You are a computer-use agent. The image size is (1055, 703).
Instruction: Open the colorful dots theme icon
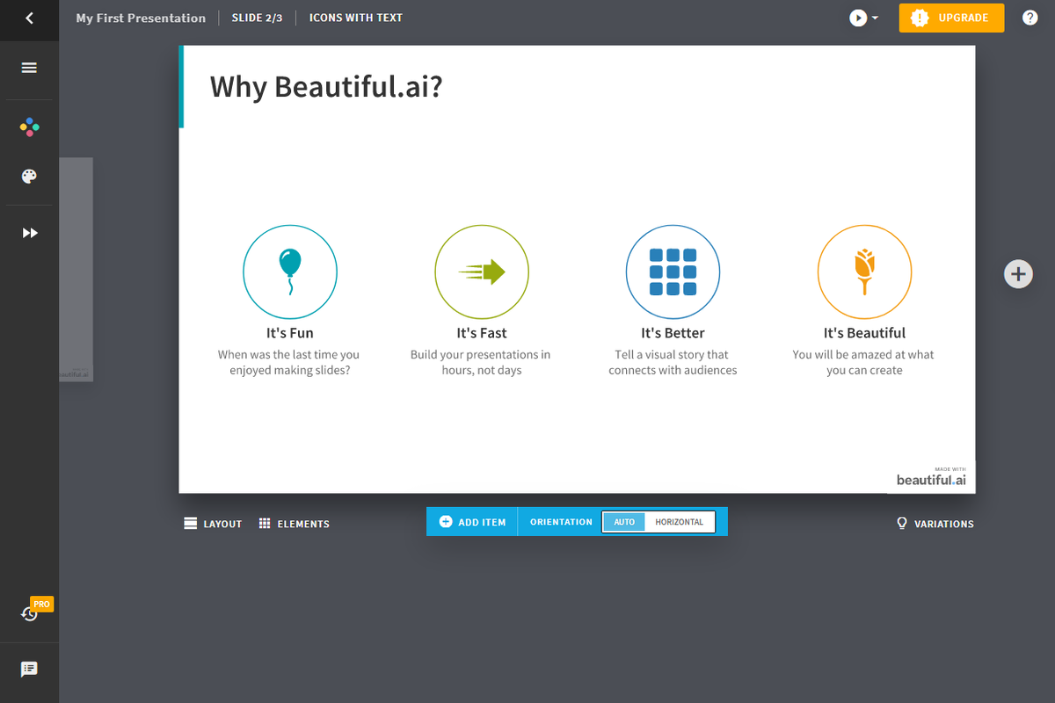click(29, 127)
